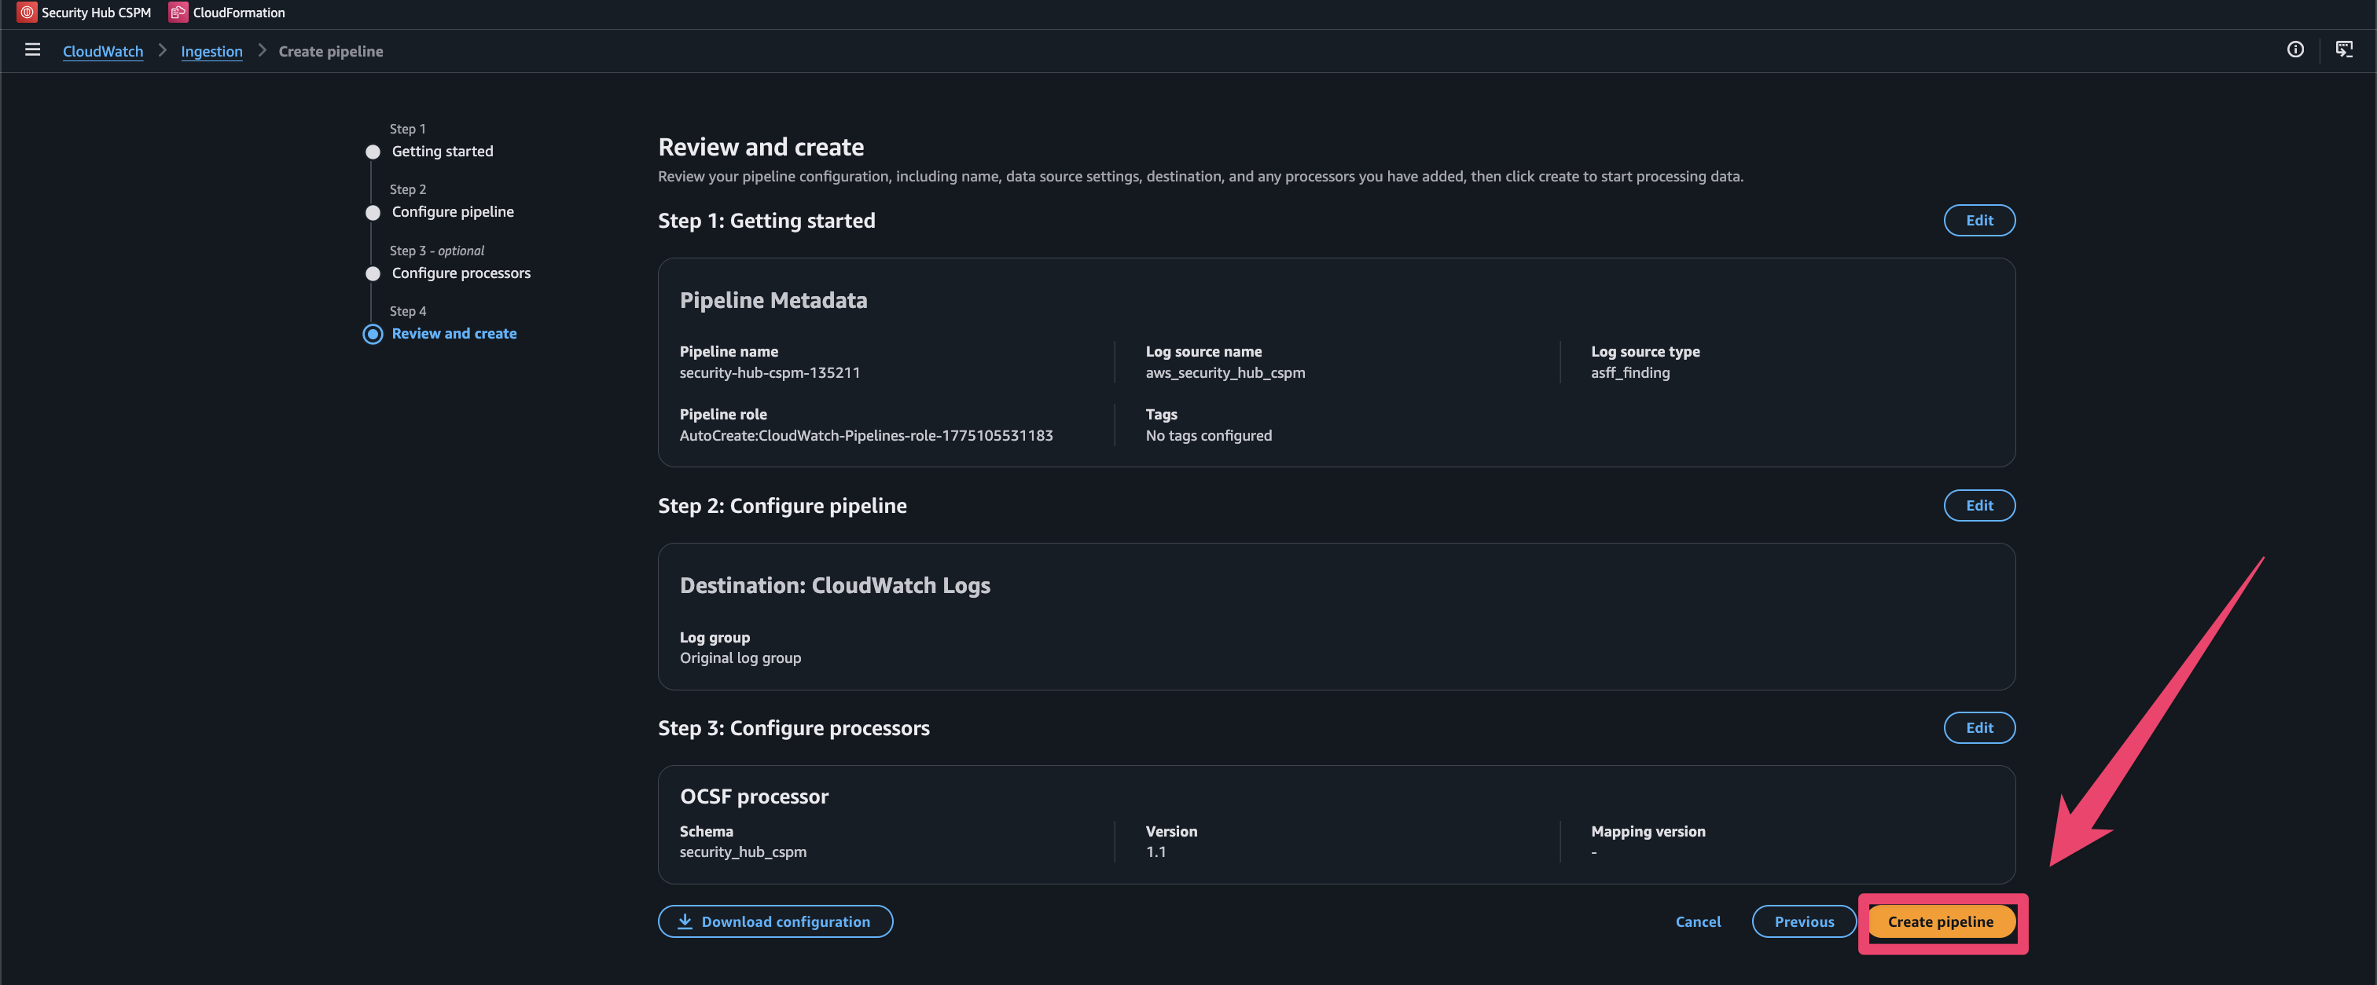Select the Configure pipeline step indicator
Screen dimensions: 2377x985
click(x=373, y=212)
